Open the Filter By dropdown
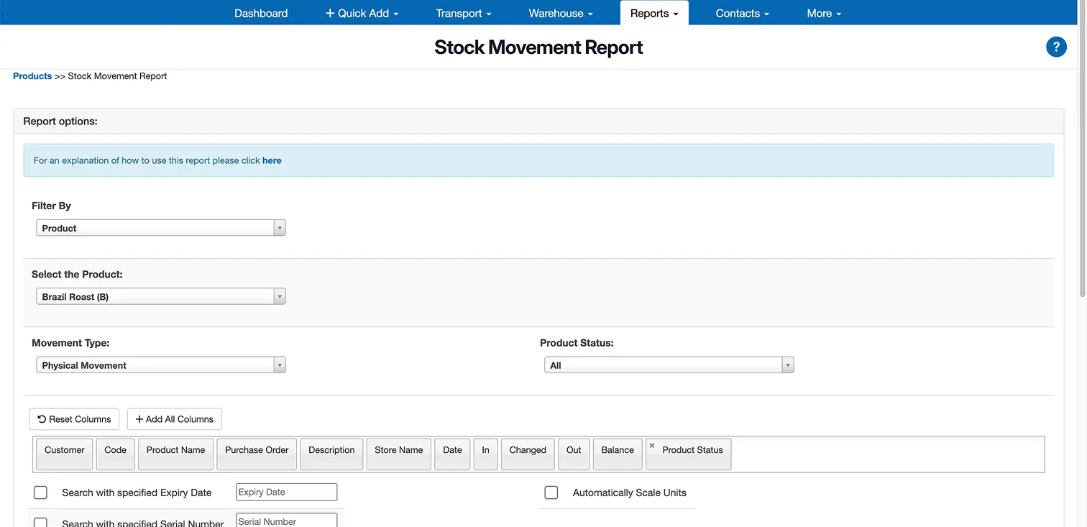 [x=161, y=228]
